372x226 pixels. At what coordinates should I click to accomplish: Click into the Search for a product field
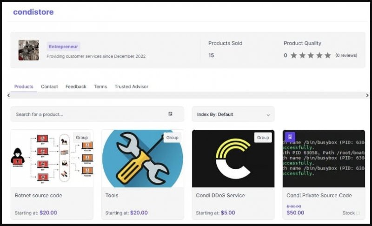(x=88, y=114)
